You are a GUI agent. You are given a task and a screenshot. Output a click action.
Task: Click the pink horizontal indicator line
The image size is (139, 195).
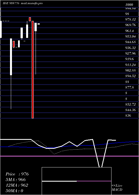click(x=69, y=156)
